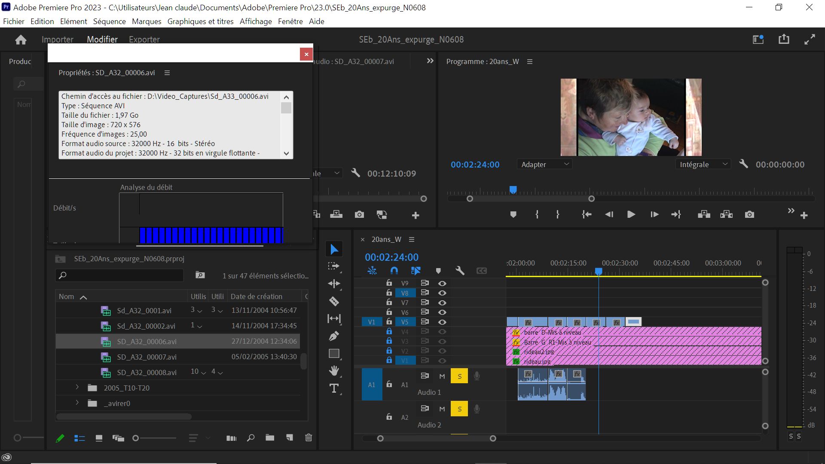This screenshot has height=464, width=825.
Task: Mute the A2 audio track
Action: (442, 409)
